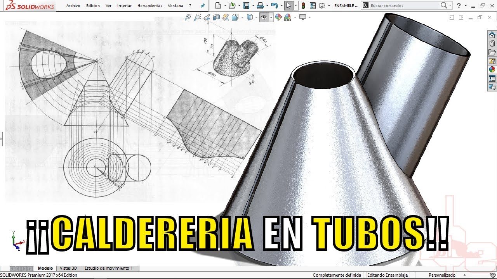Viewport: 497px width, 279px height.
Task: Expand the Print dropdown arrow
Action: tap(267, 6)
